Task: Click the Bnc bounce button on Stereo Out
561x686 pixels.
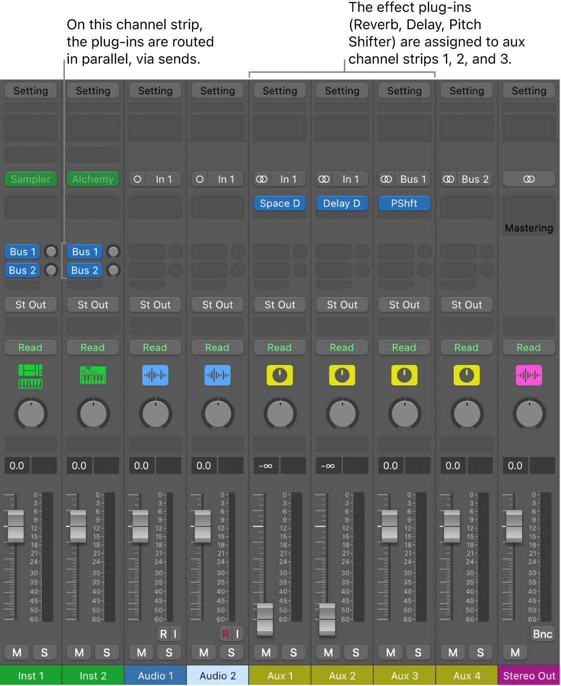Action: 542,634
